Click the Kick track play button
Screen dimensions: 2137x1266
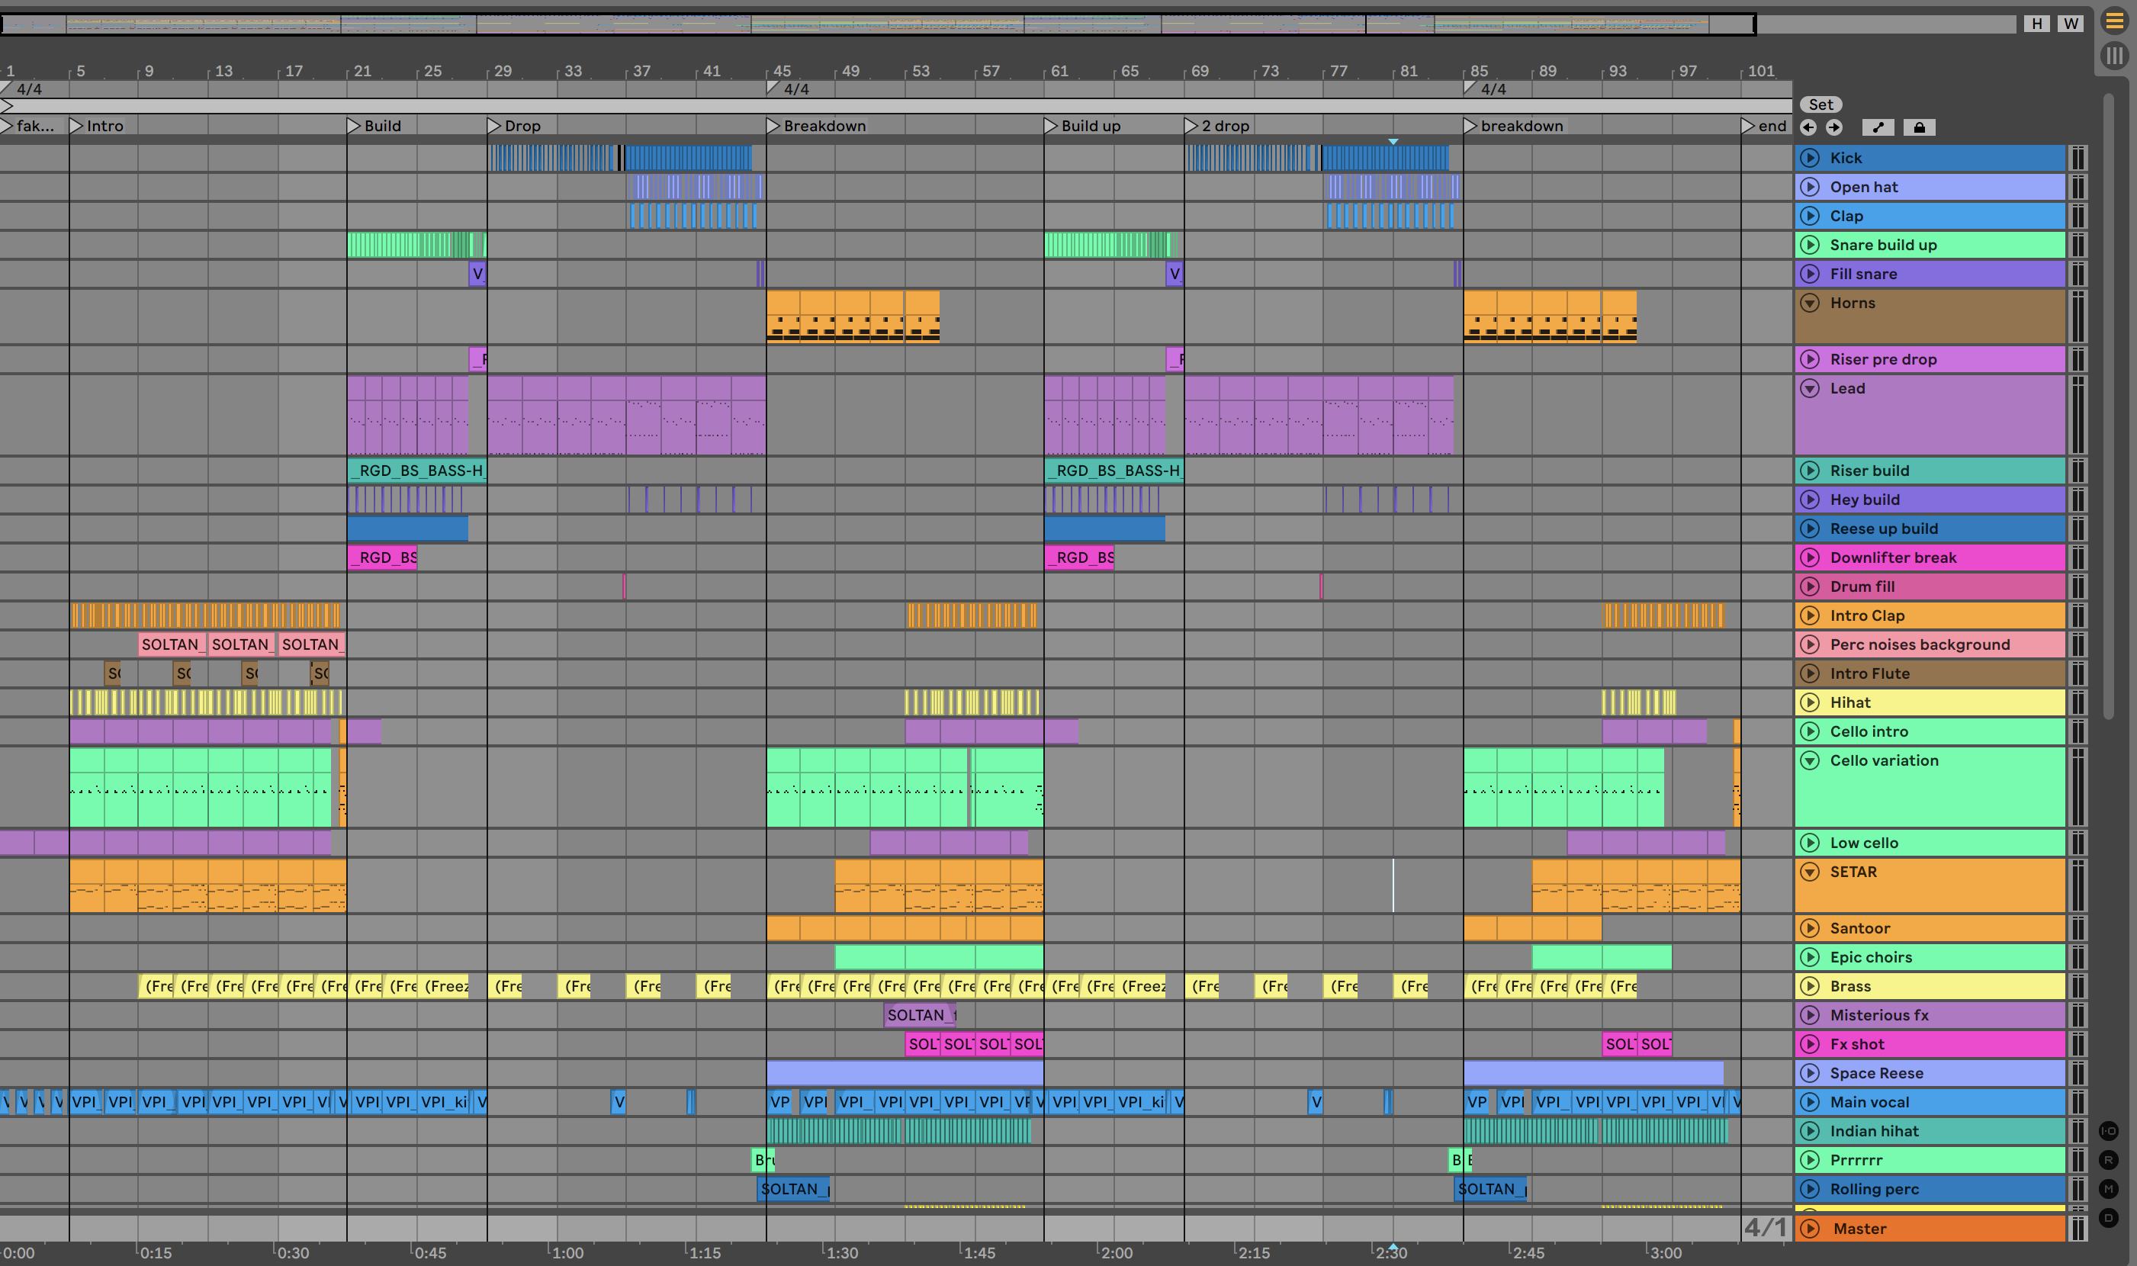point(1809,158)
